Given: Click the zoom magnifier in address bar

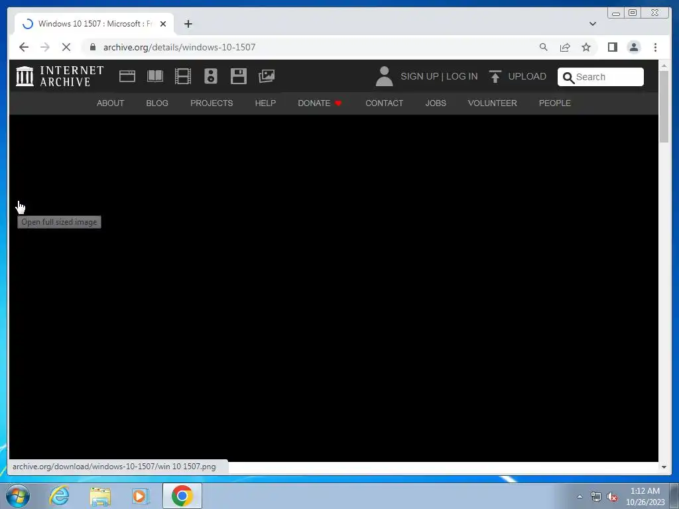Looking at the screenshot, I should (544, 47).
